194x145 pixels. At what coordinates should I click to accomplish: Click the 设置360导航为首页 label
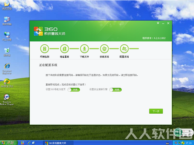[56, 89]
